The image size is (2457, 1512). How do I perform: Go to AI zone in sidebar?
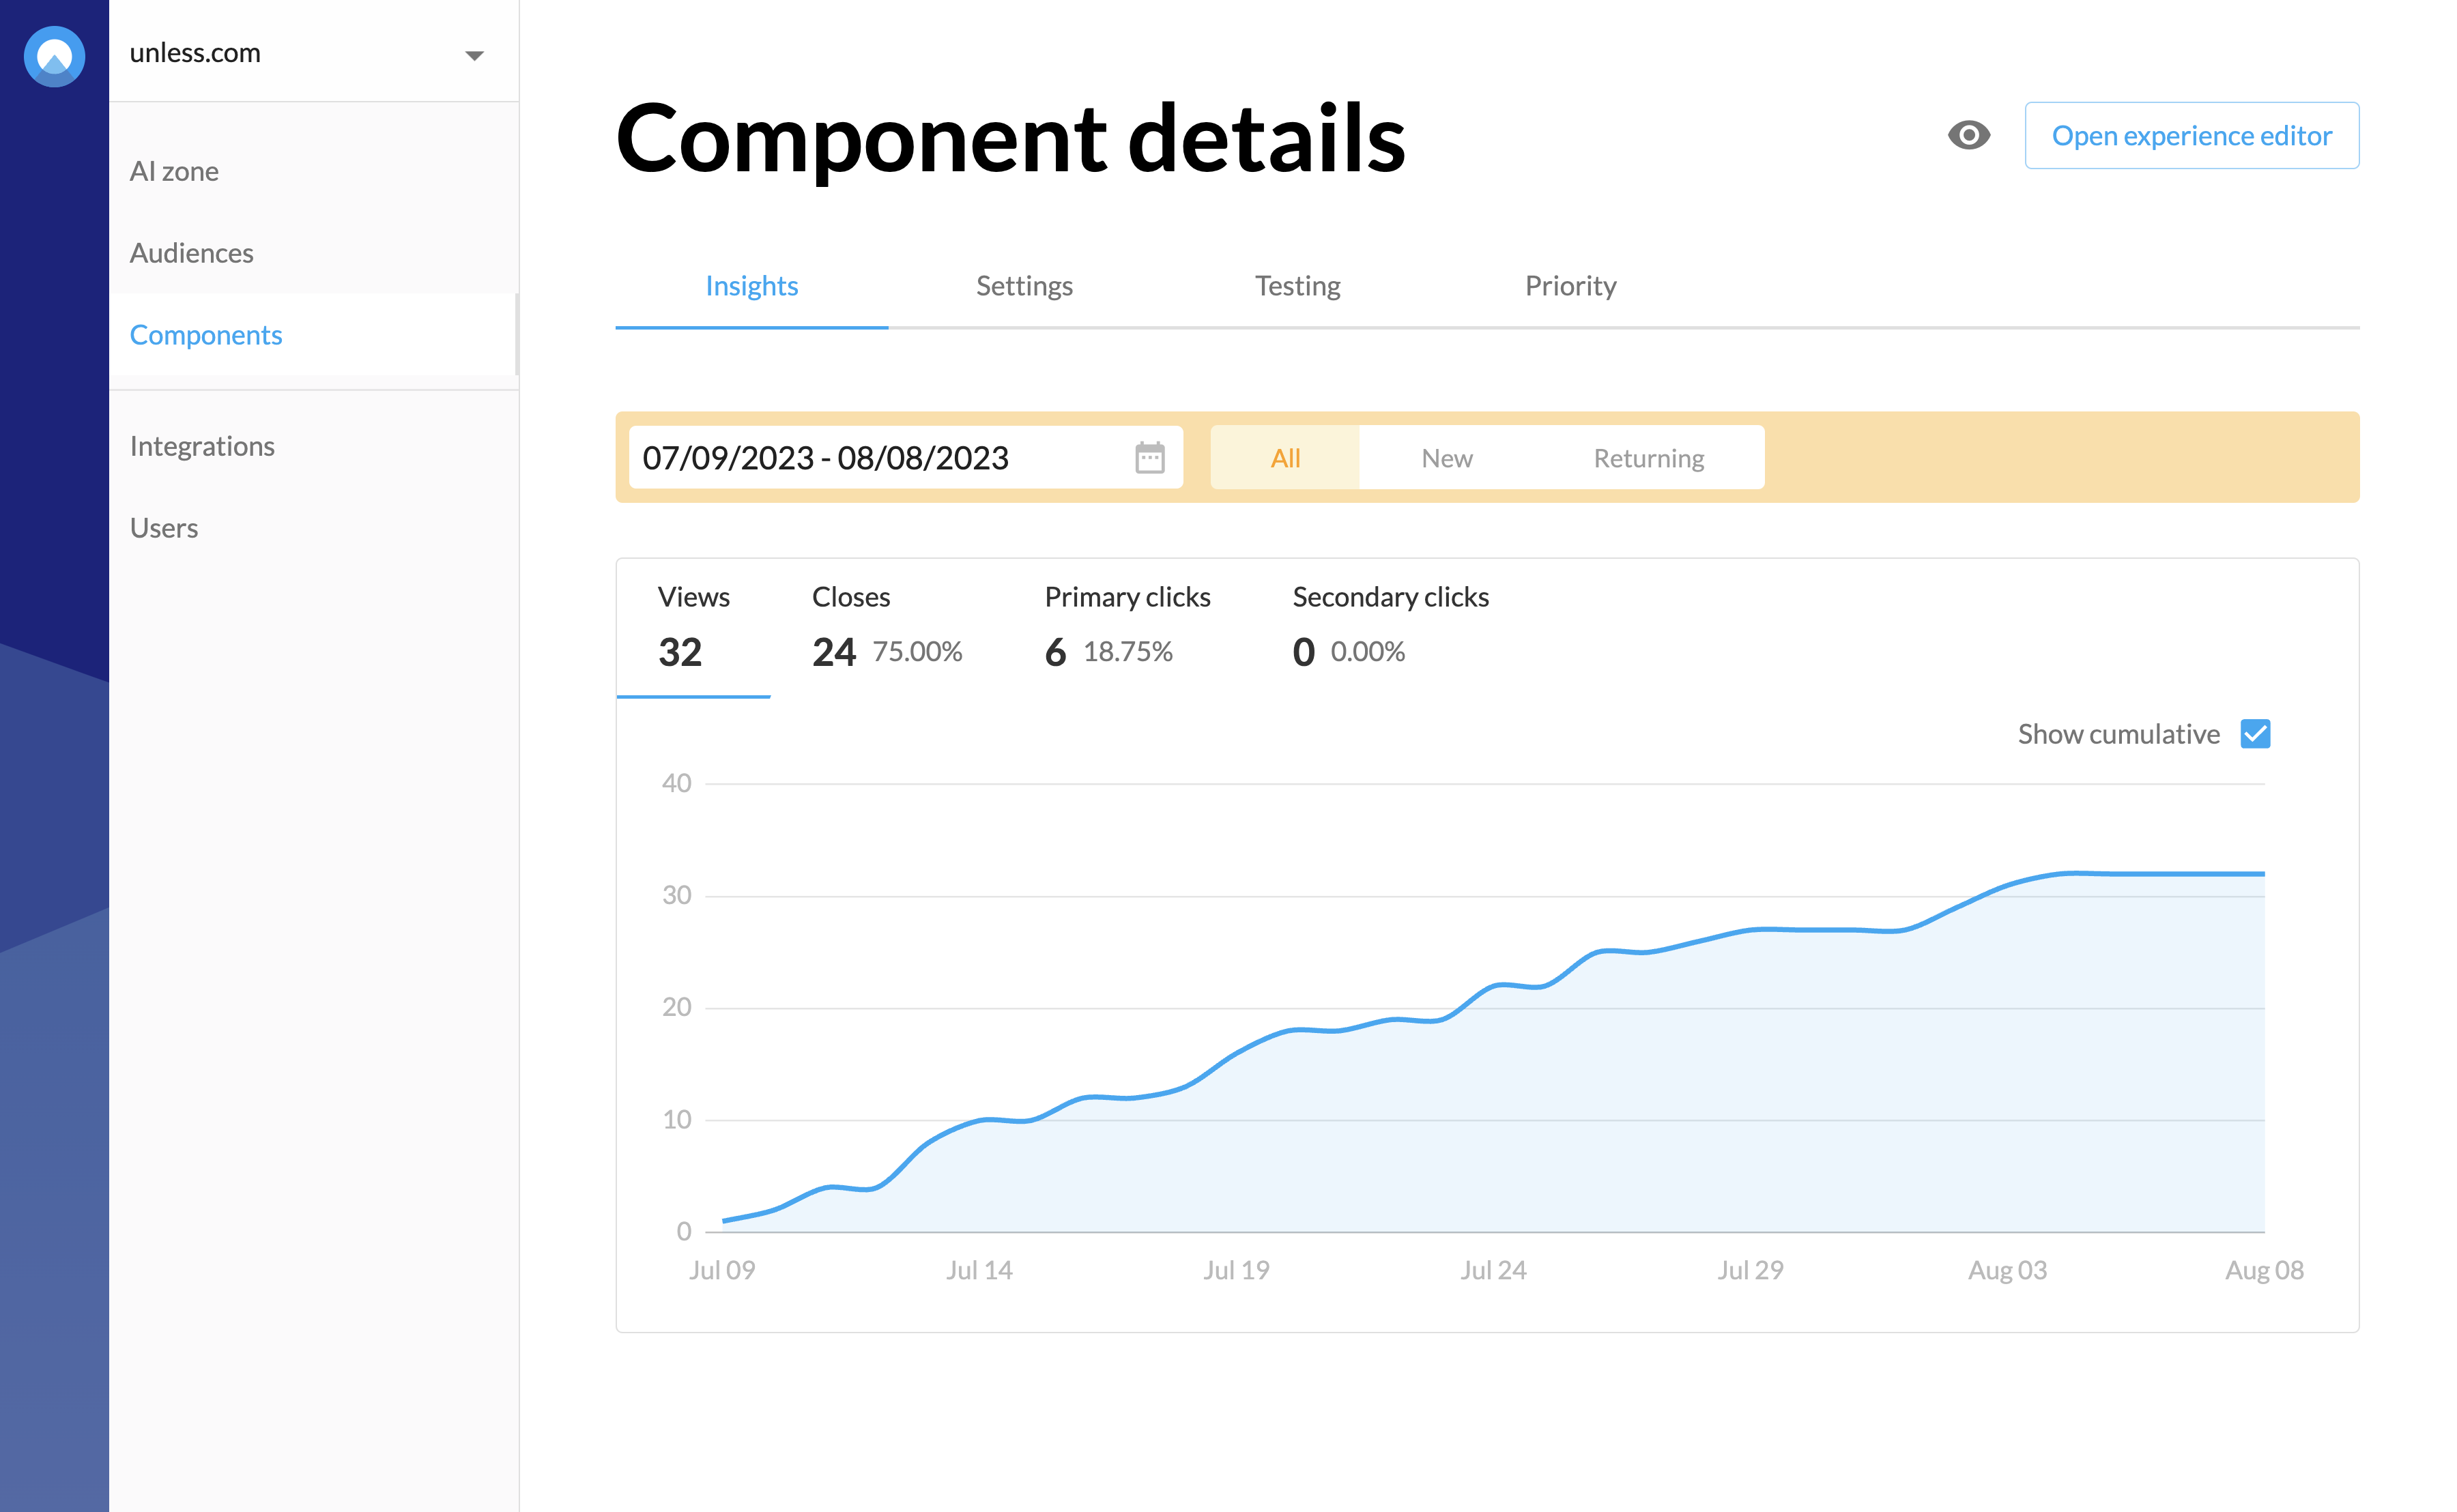coord(174,171)
